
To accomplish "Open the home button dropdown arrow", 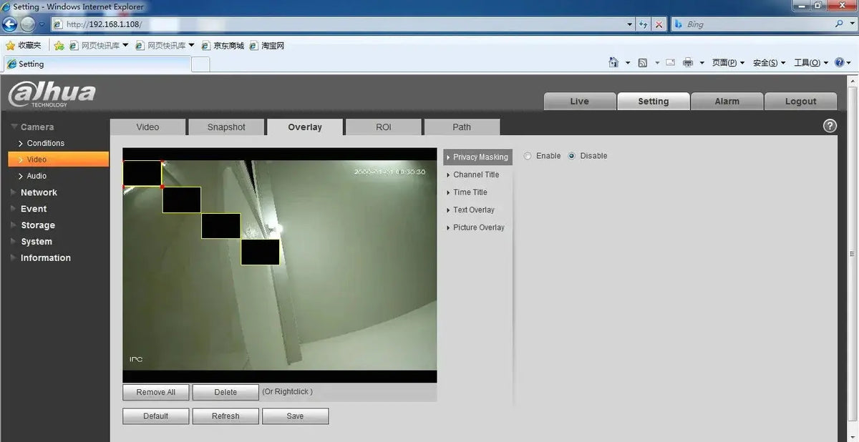I will point(628,63).
